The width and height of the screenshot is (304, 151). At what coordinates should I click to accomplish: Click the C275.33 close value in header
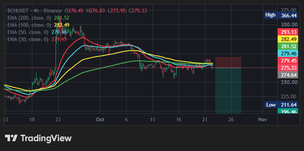pos(138,11)
